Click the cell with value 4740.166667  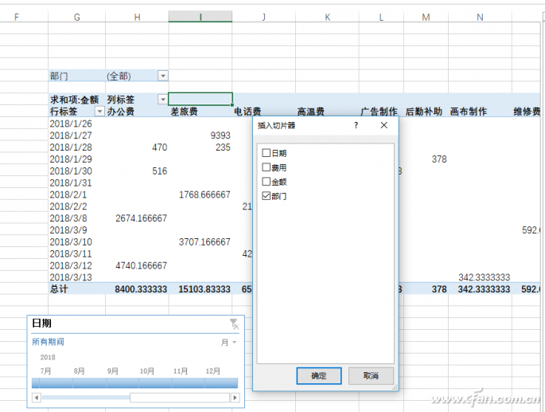coord(141,265)
